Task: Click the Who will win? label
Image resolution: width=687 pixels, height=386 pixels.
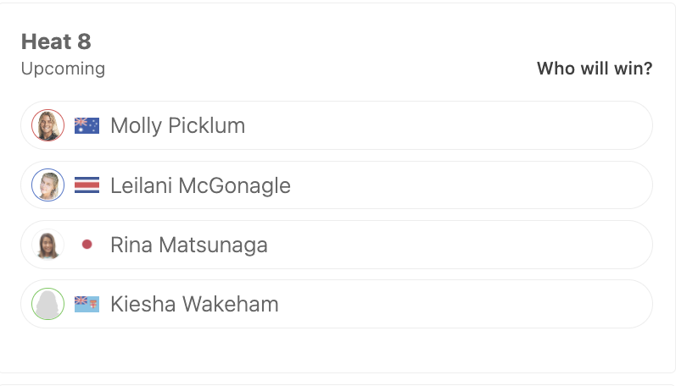Action: tap(595, 69)
